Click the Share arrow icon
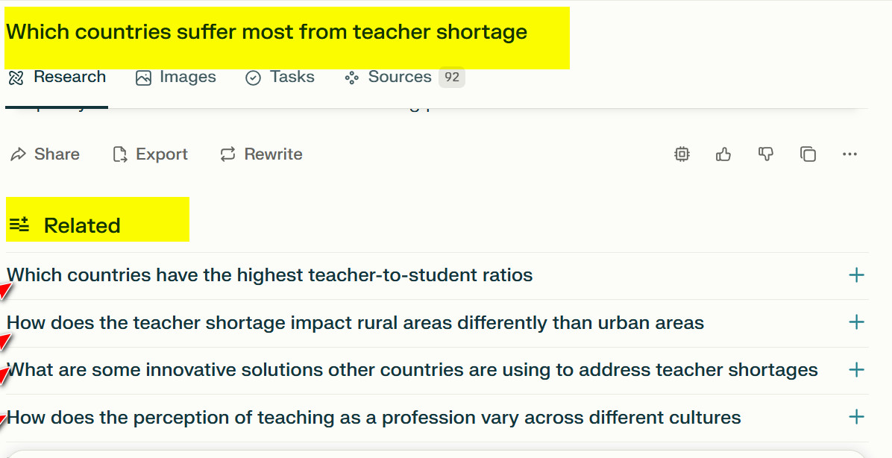Image resolution: width=892 pixels, height=458 pixels. [19, 154]
